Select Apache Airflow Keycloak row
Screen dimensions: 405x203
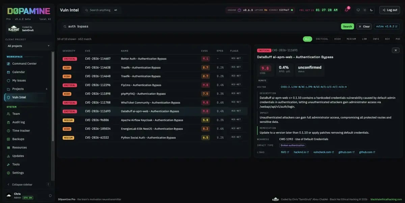coord(154,120)
